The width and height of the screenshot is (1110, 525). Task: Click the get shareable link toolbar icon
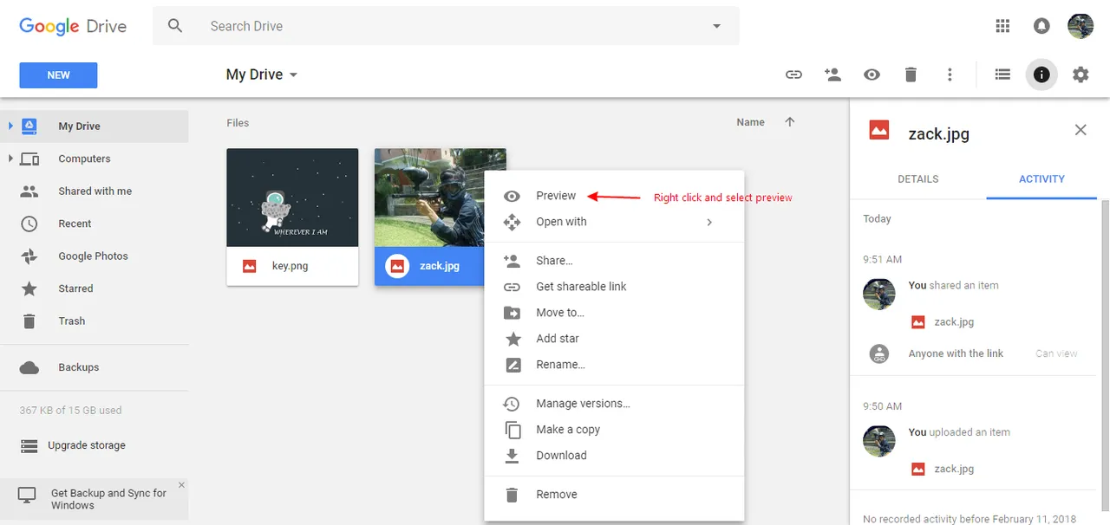[x=793, y=75]
